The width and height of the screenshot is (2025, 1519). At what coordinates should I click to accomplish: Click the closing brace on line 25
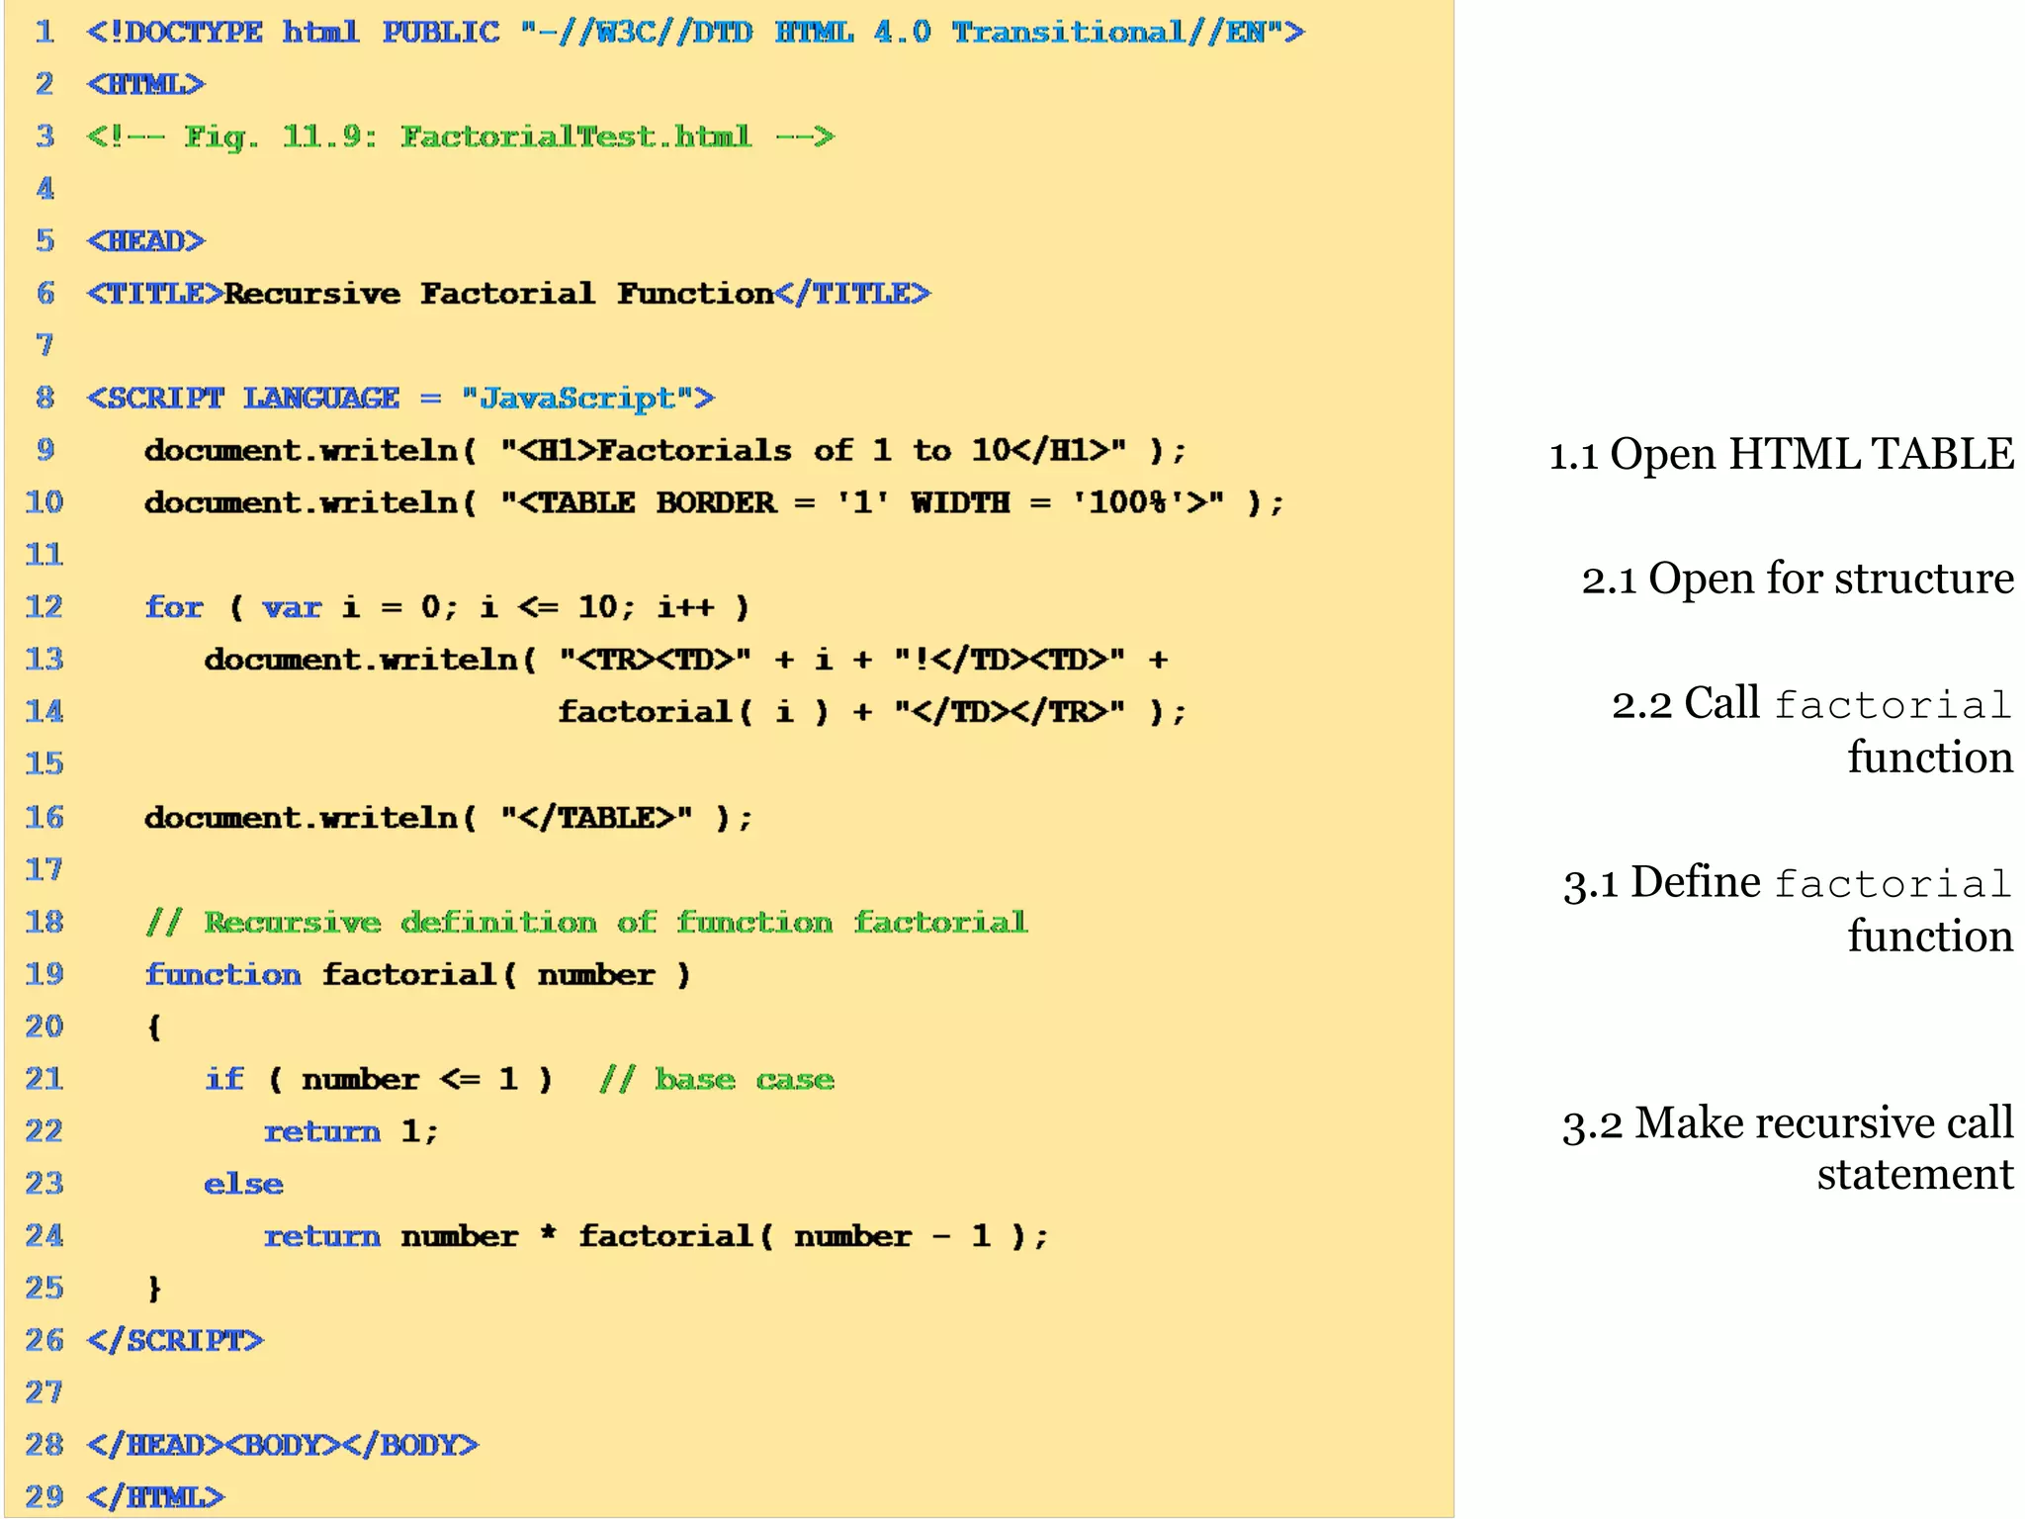click(x=154, y=1289)
